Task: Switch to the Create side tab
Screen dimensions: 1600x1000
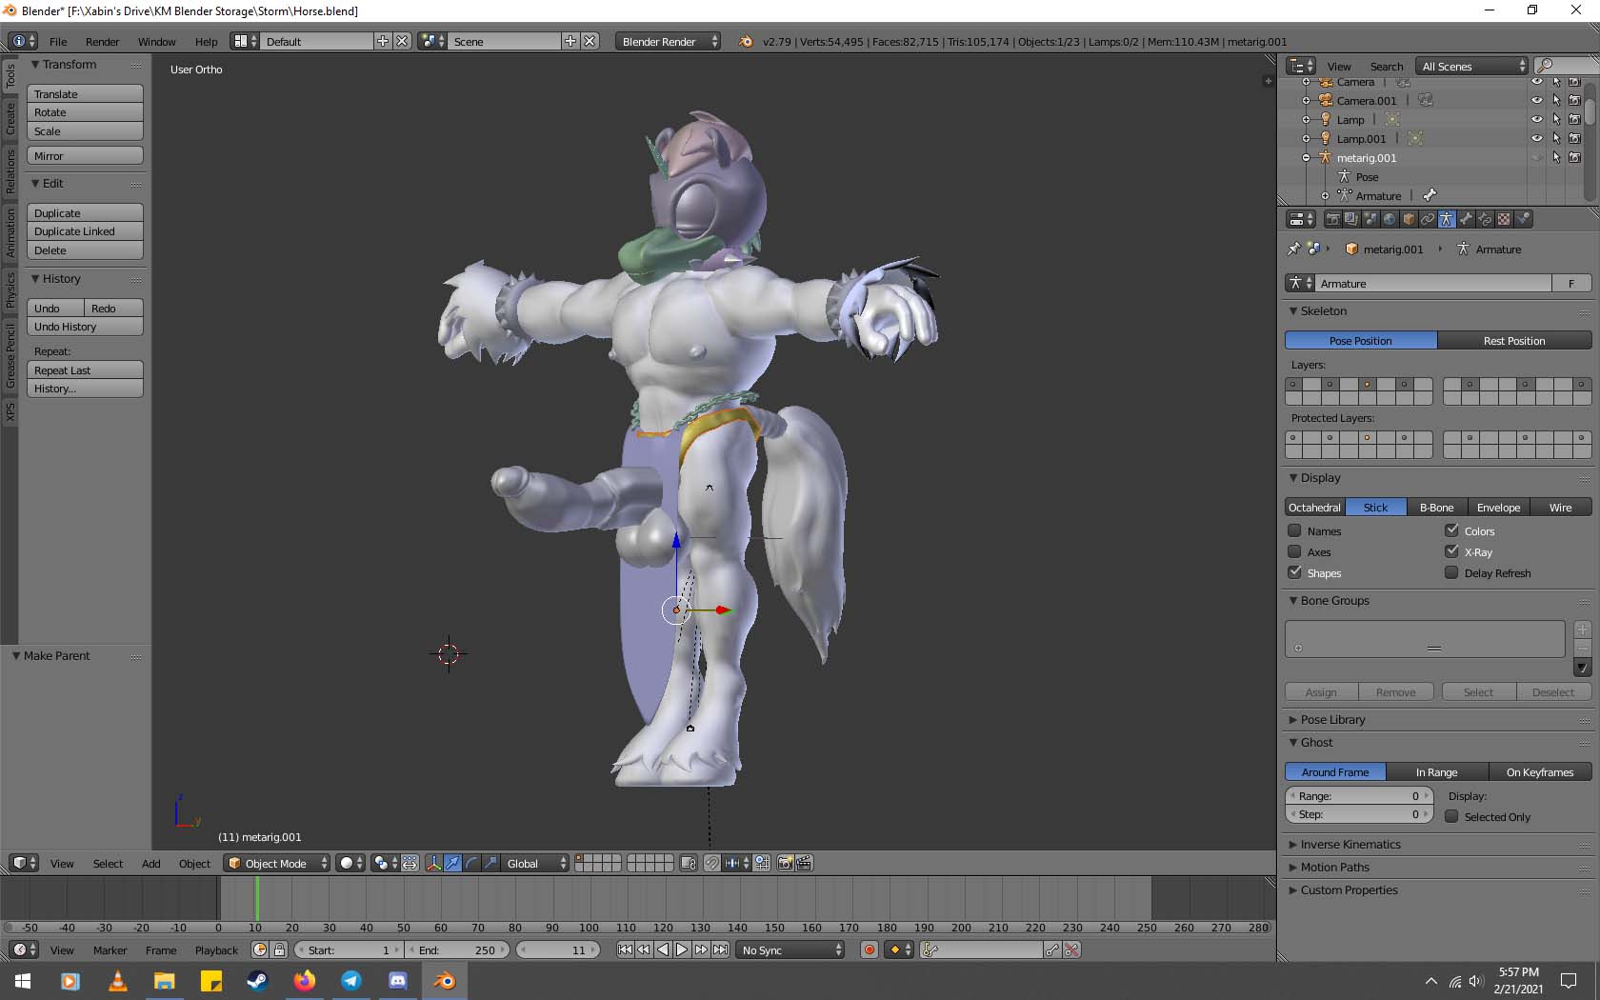Action: tap(10, 119)
